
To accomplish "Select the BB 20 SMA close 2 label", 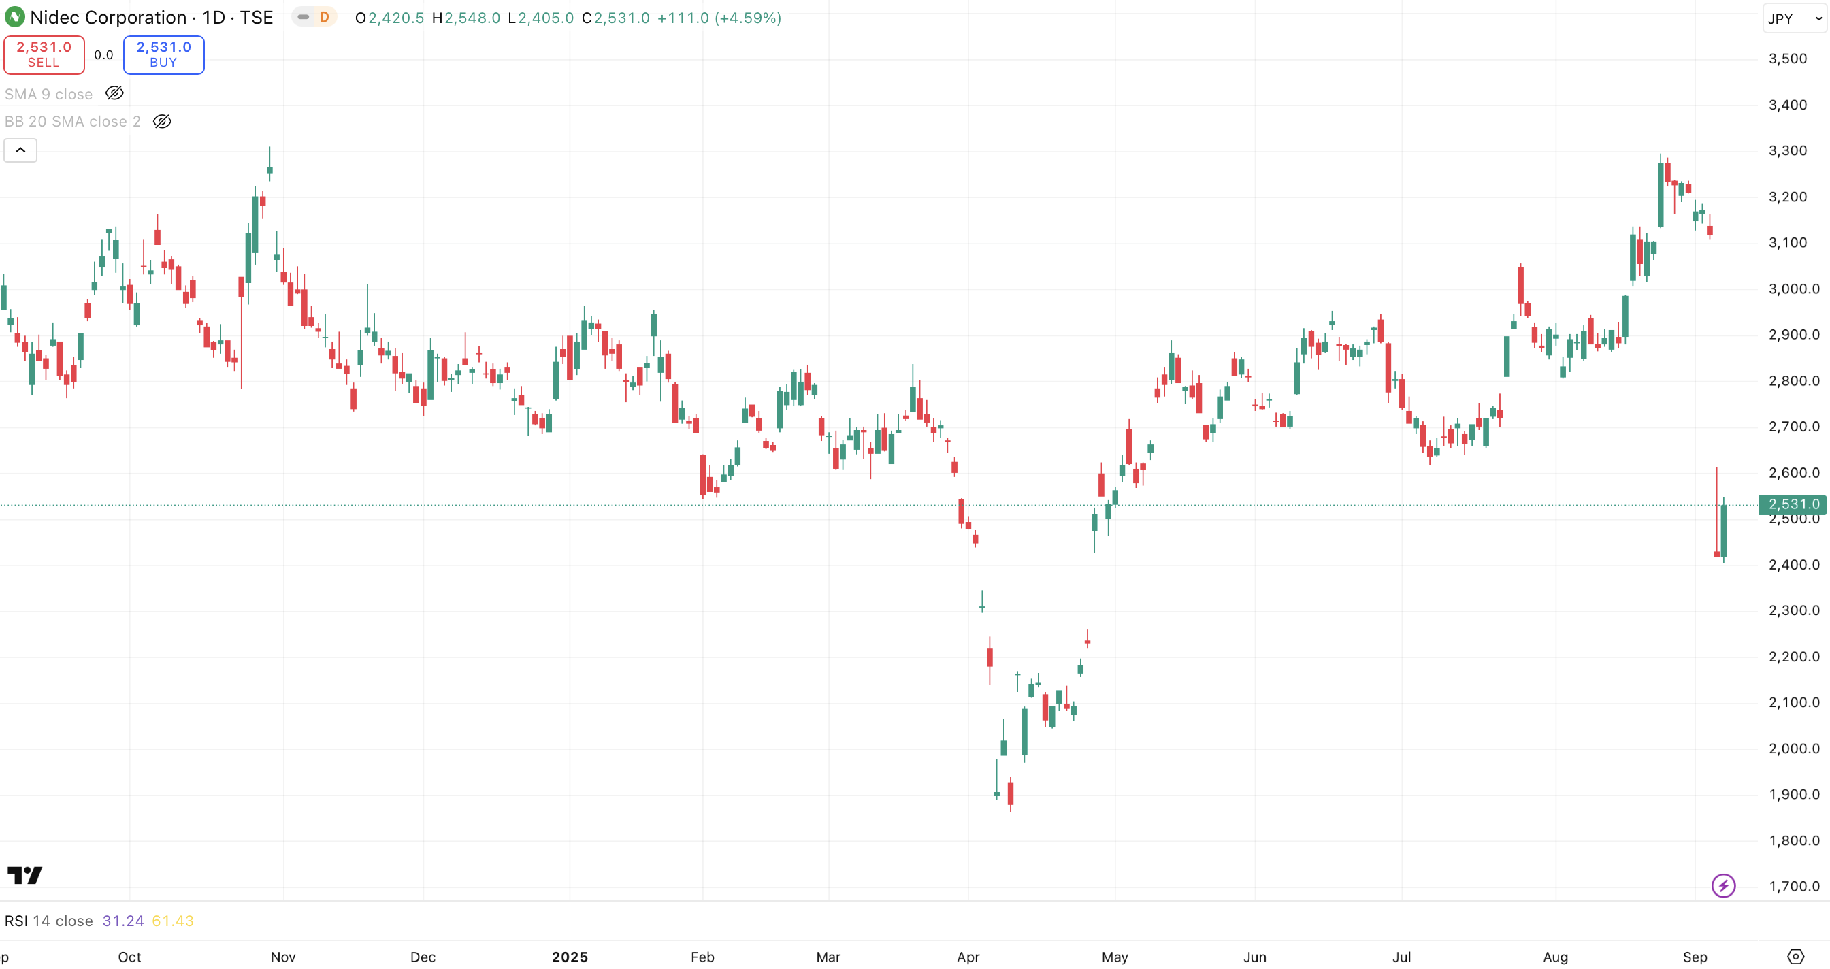I will pyautogui.click(x=72, y=122).
